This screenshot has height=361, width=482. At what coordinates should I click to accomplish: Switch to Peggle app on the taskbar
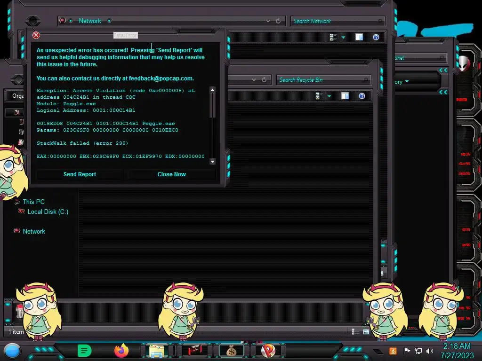(268, 351)
